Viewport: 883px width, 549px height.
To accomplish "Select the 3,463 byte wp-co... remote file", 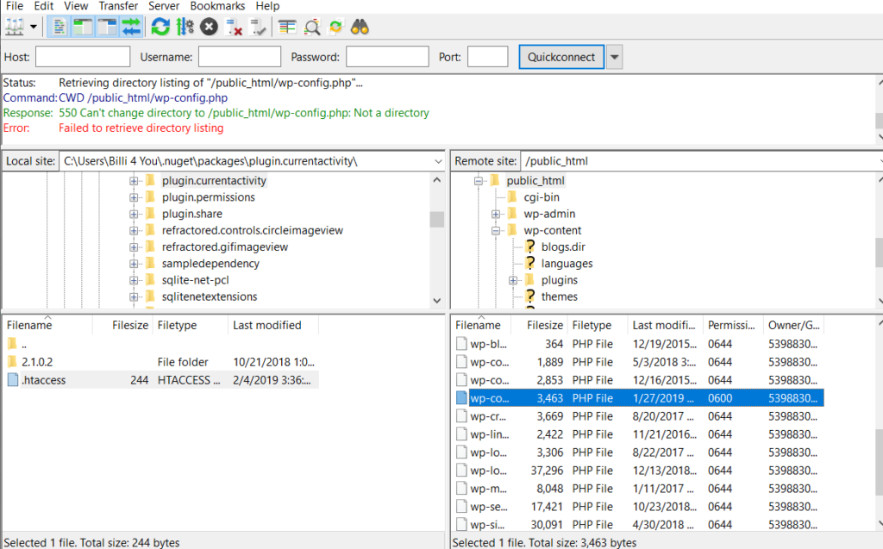I will click(x=639, y=398).
